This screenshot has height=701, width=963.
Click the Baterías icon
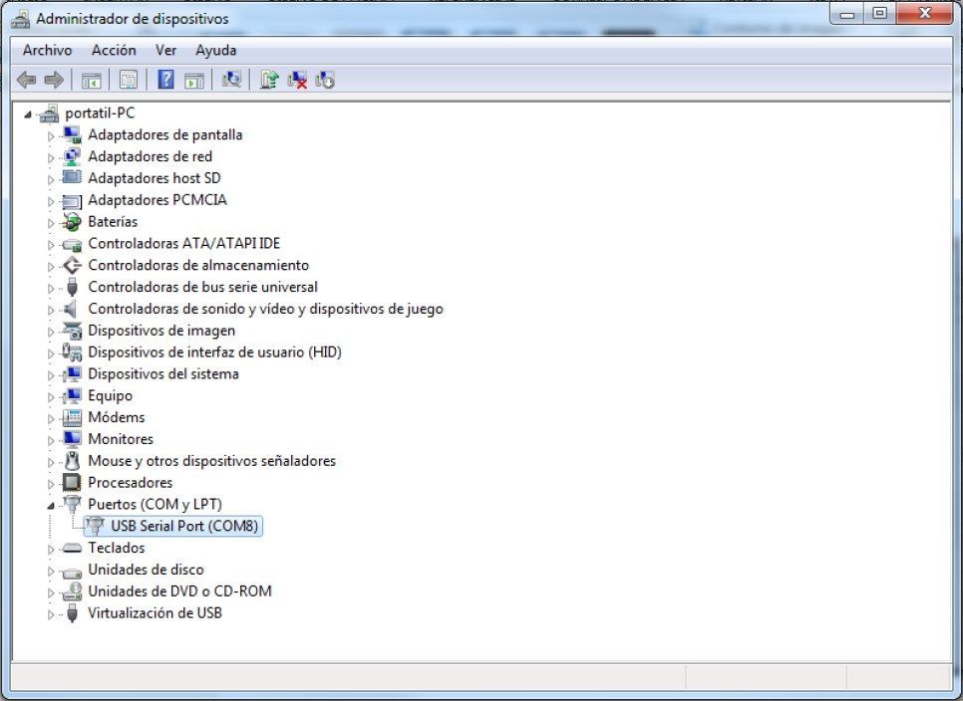[x=72, y=222]
